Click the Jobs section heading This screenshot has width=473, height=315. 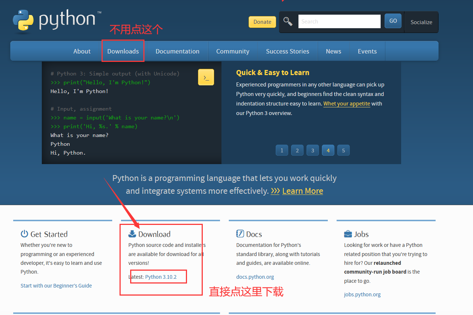pyautogui.click(x=362, y=234)
